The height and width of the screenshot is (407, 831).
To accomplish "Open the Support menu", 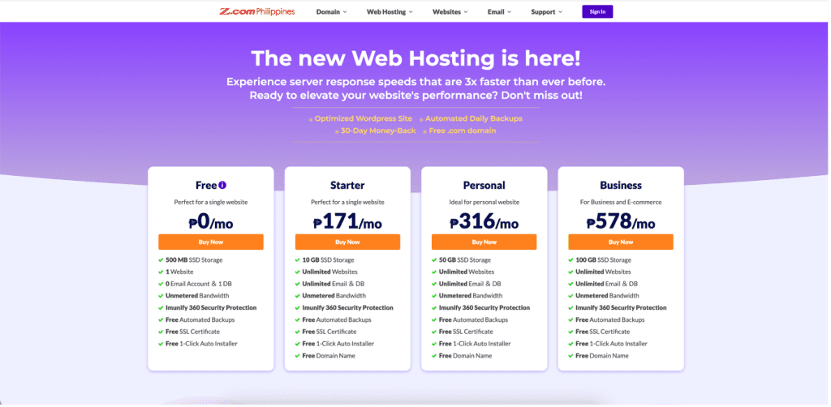I will (546, 11).
